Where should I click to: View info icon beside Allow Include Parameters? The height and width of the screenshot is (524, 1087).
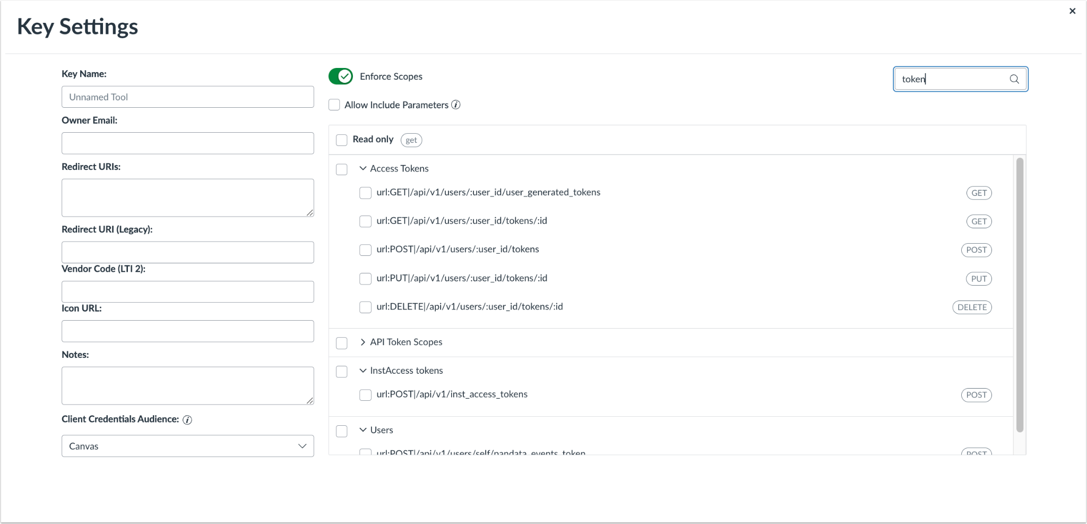455,105
